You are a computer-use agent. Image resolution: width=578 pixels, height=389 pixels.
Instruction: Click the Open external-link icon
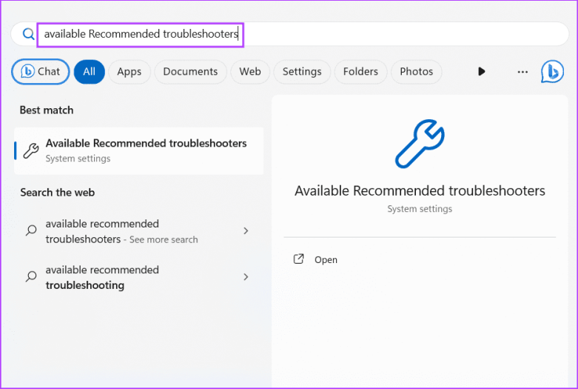coord(299,259)
